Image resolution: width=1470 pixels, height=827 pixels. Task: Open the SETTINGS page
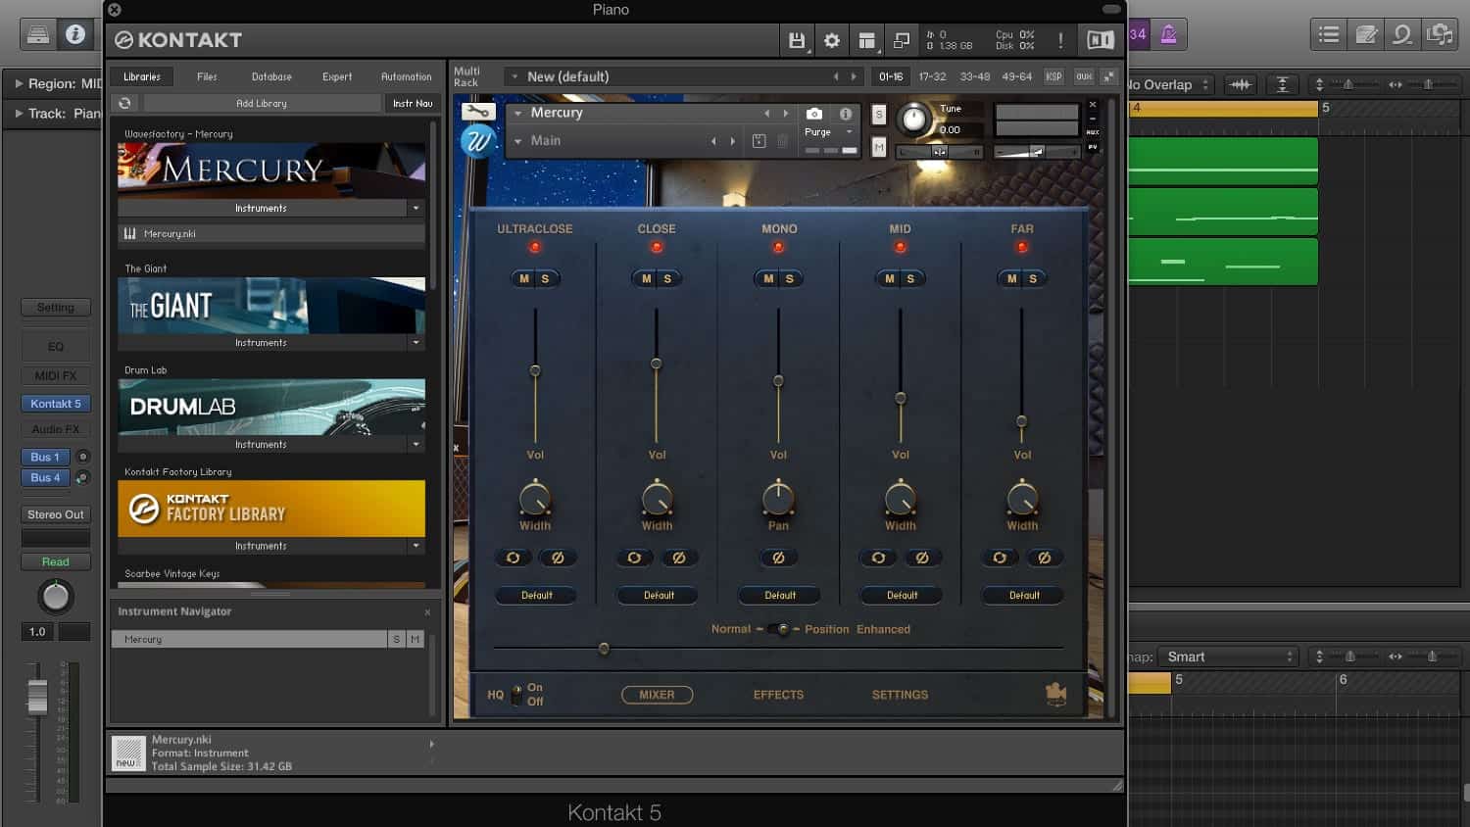tap(900, 695)
